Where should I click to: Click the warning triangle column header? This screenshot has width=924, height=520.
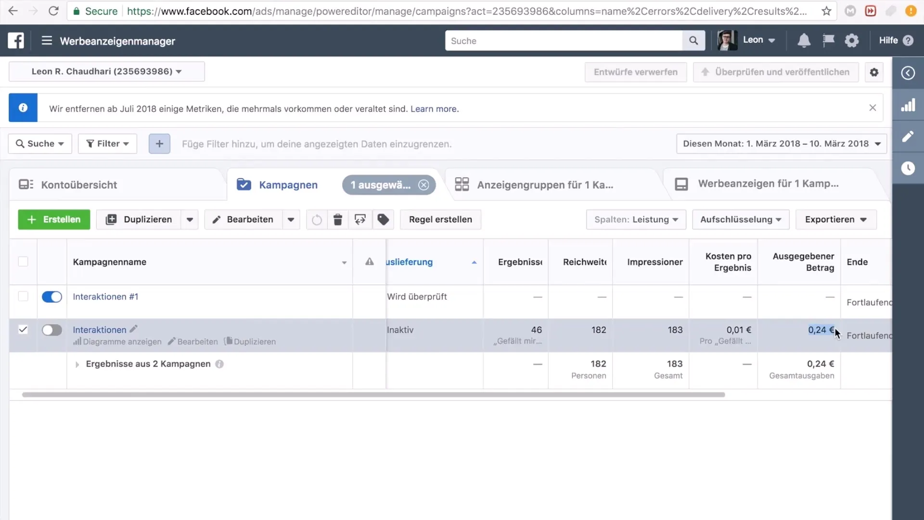tap(369, 261)
